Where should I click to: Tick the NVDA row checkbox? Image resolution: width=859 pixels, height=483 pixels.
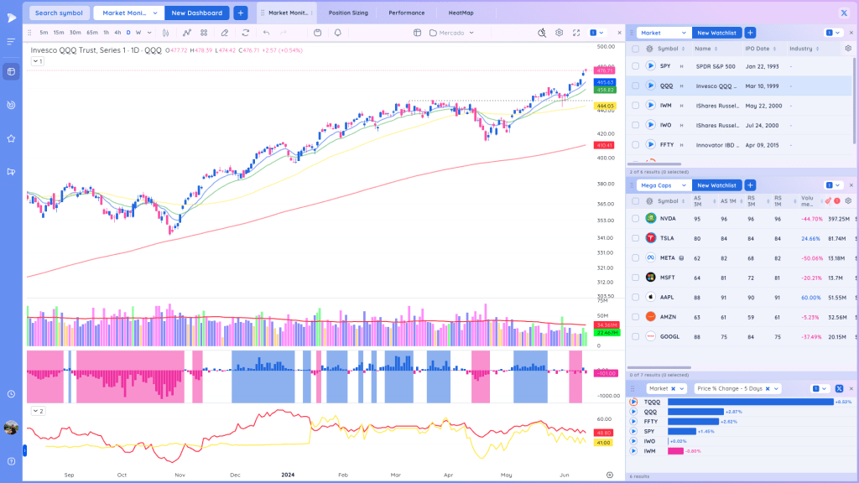pos(636,219)
